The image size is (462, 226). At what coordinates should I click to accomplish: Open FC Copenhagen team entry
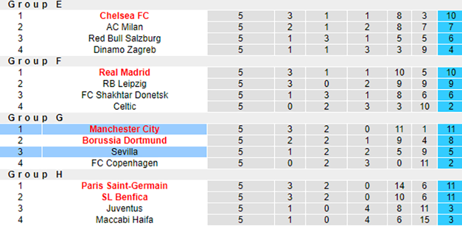[x=124, y=163]
